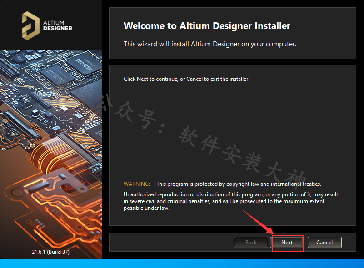Click the Next button to continue
The height and width of the screenshot is (268, 364).
287,243
